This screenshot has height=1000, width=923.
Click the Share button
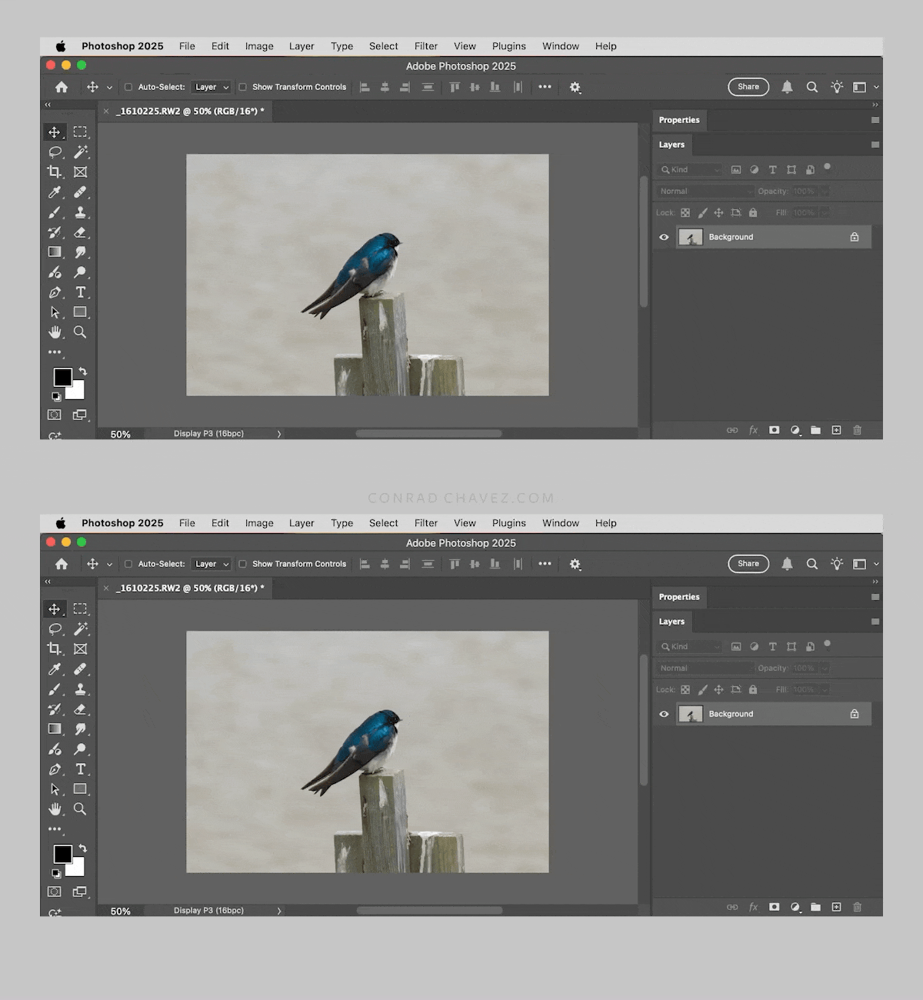point(747,87)
